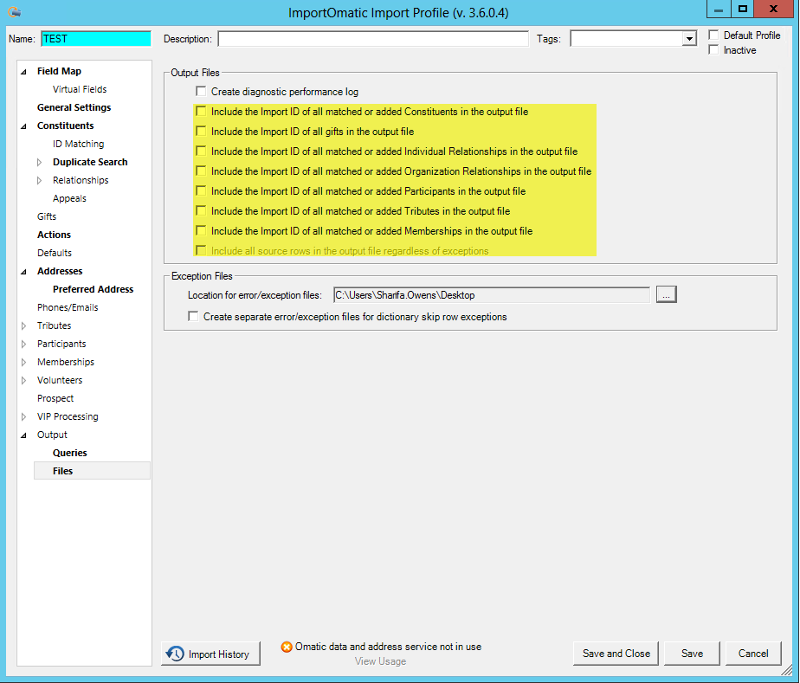Open General Settings in navigation tree
Image resolution: width=800 pixels, height=683 pixels.
point(74,107)
